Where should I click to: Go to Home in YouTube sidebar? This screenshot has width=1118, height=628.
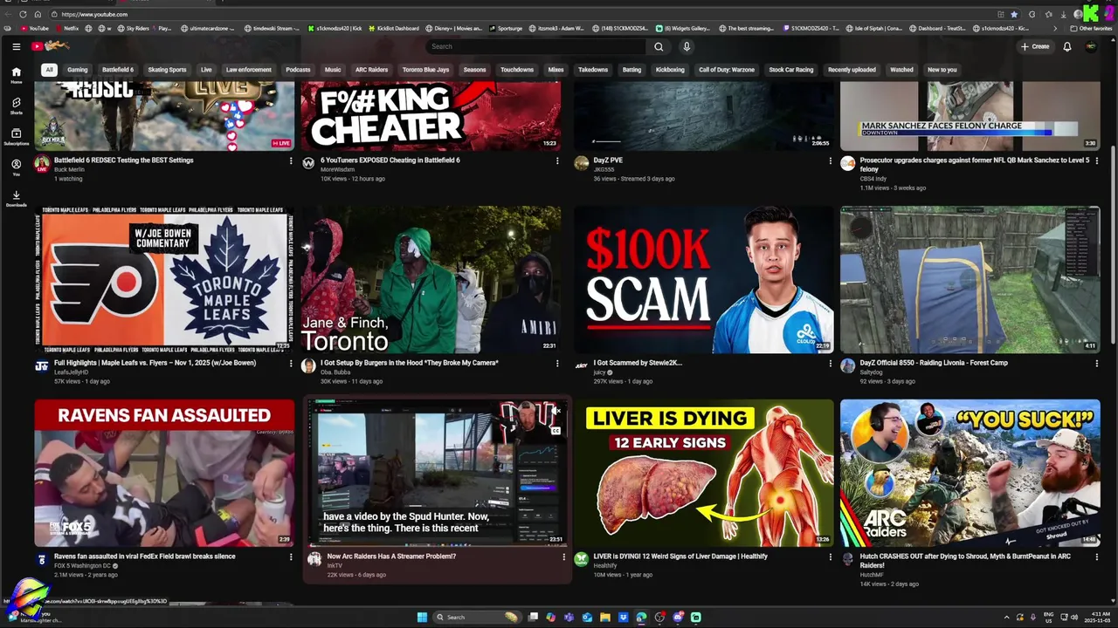click(16, 75)
